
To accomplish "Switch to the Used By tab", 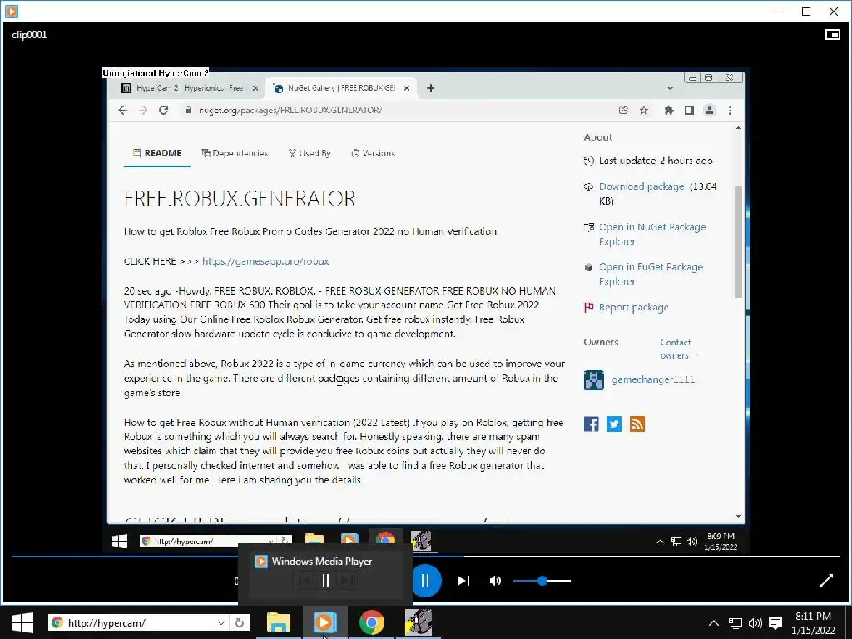I will [x=310, y=153].
